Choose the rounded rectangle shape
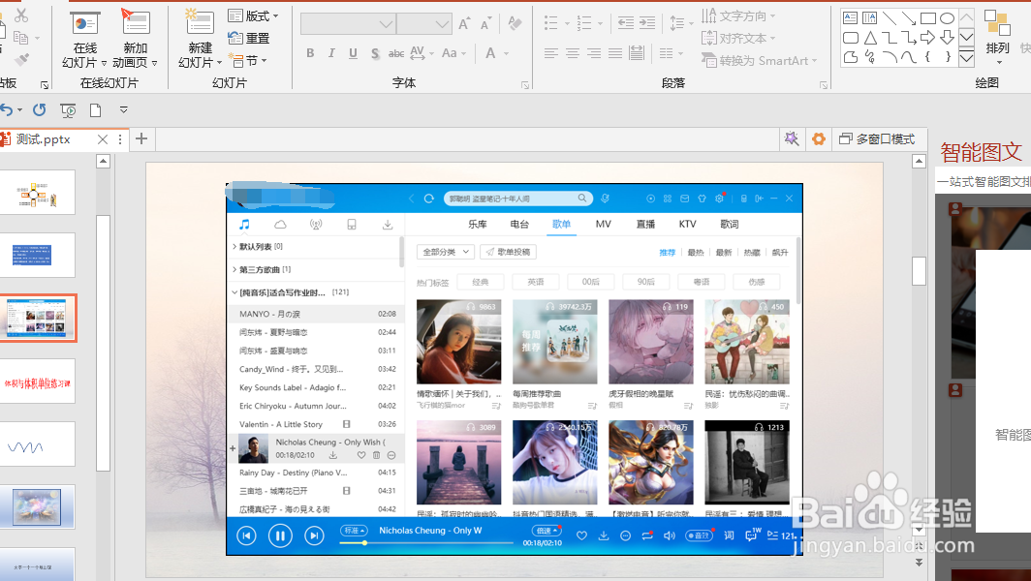 (850, 38)
